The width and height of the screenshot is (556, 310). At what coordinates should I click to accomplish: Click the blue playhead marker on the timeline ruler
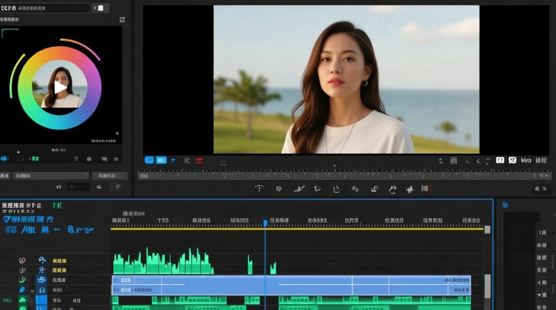pyautogui.click(x=265, y=223)
